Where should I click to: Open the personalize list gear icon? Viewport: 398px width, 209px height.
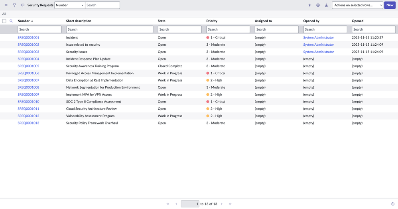pyautogui.click(x=318, y=5)
